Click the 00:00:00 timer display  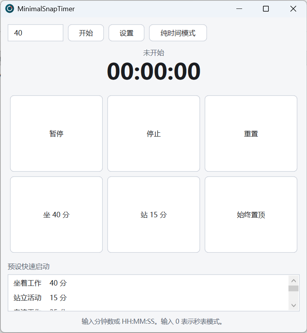pos(154,71)
